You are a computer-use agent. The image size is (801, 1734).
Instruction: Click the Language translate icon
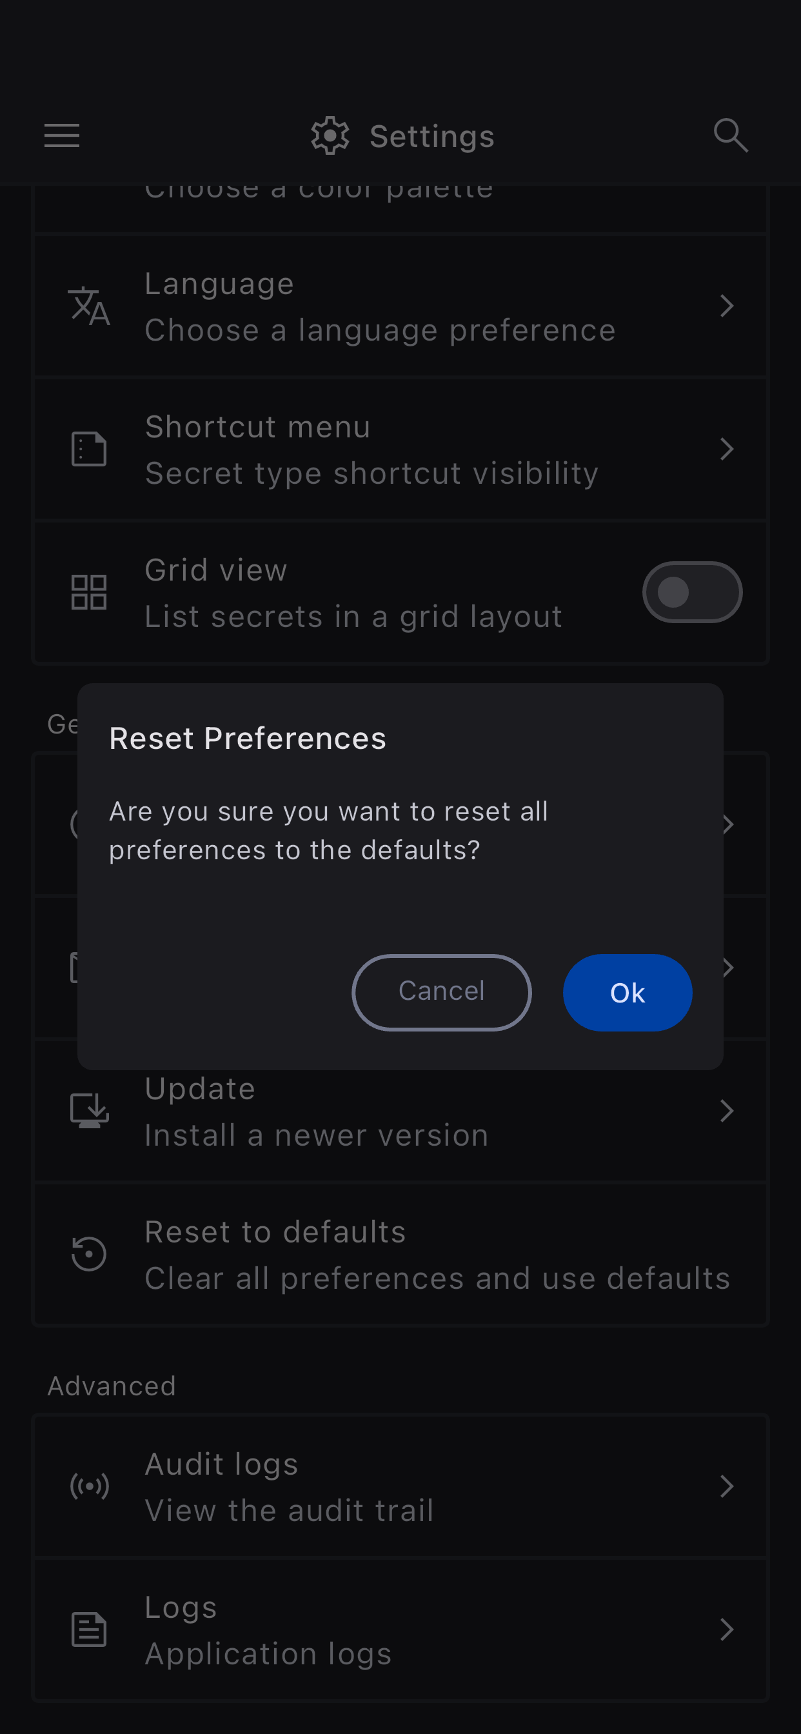(89, 306)
